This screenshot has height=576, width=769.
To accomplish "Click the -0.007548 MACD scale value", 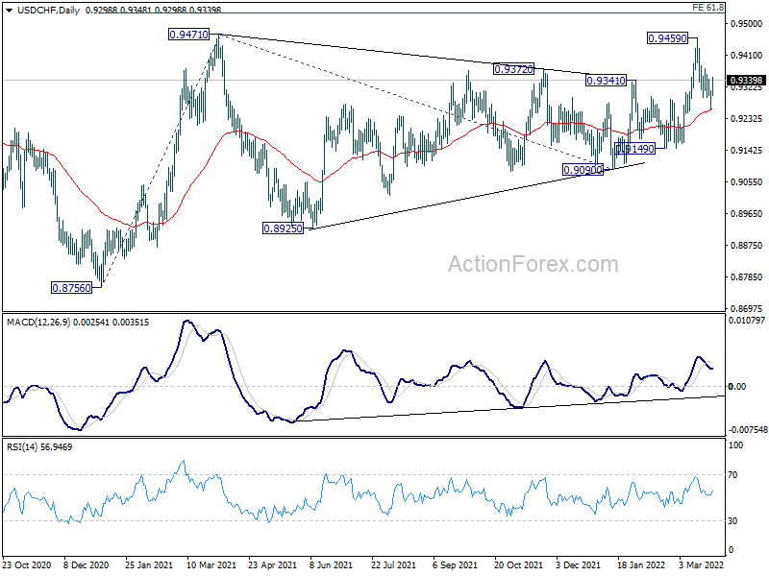I will point(748,429).
